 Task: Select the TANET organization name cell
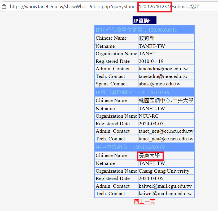[166, 54]
